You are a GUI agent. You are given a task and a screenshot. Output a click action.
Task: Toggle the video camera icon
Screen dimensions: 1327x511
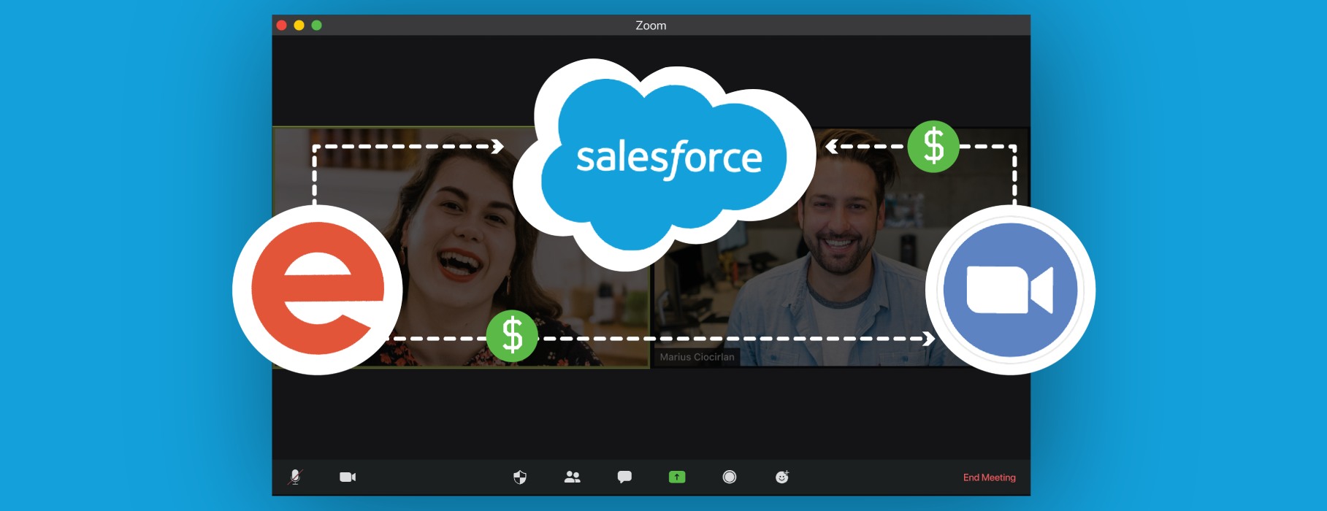coord(348,477)
